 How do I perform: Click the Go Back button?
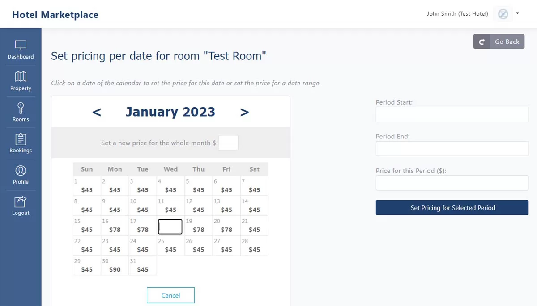pos(499,42)
